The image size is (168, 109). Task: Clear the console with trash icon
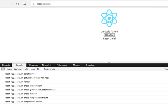(x=38, y=69)
